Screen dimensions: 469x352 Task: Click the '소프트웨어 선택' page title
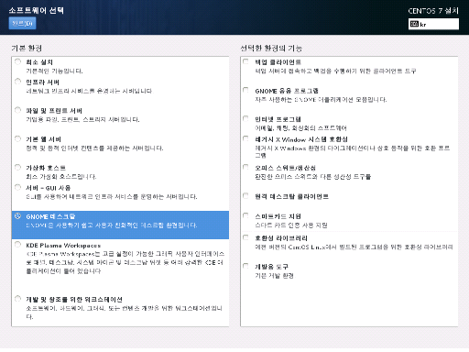pyautogui.click(x=37, y=10)
